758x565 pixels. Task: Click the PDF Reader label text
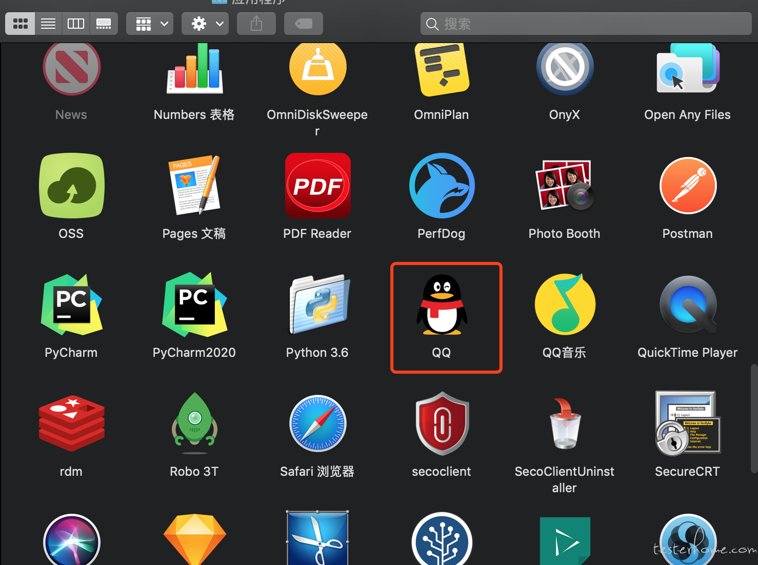coord(317,234)
